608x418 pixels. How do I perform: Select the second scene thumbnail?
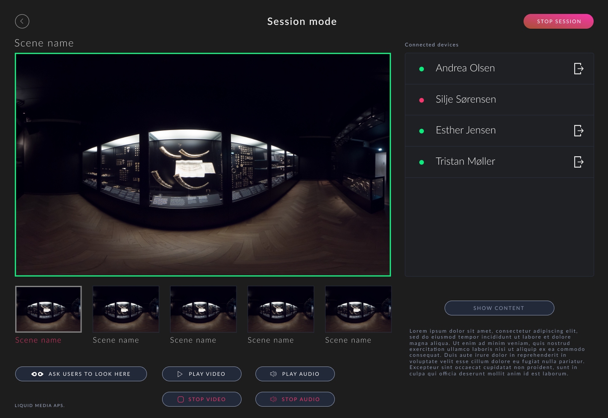126,309
